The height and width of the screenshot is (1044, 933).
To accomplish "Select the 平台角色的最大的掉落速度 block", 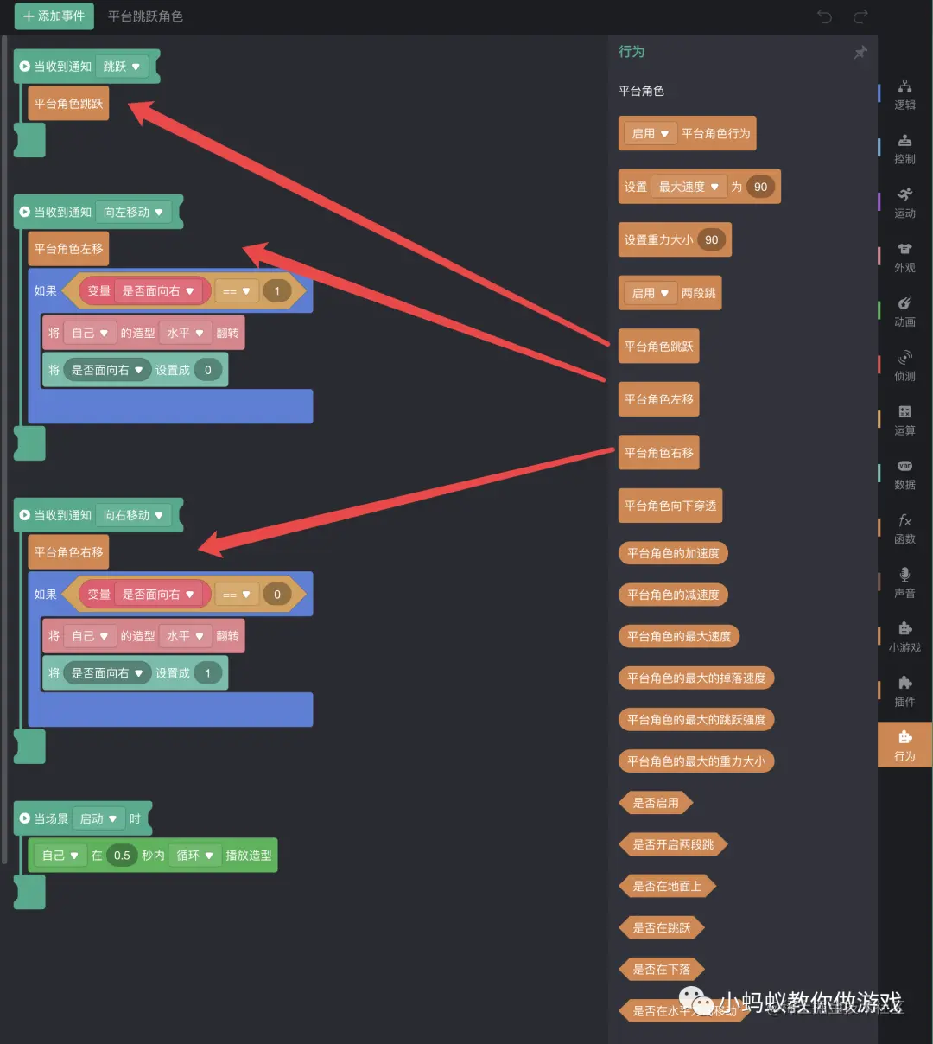I will click(x=696, y=678).
